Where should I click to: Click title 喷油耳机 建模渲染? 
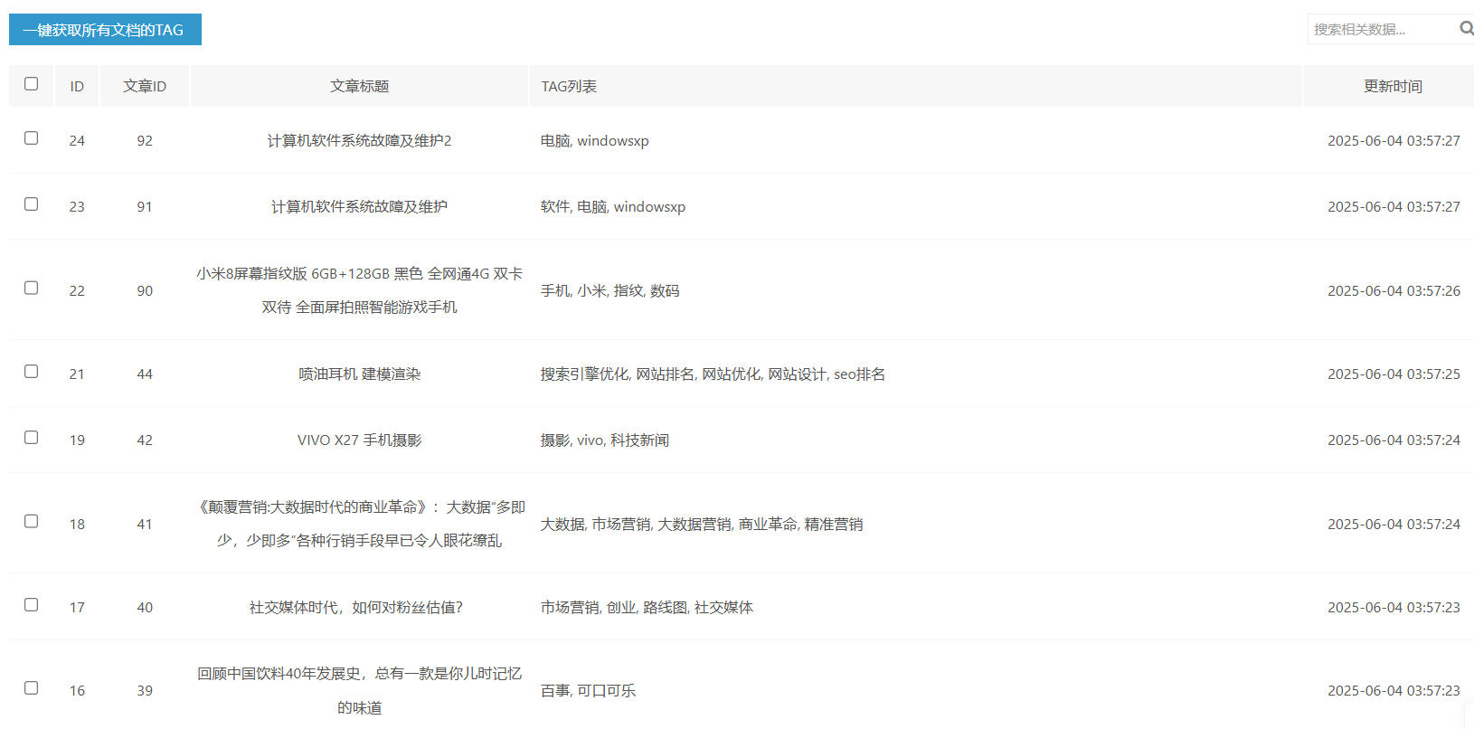[359, 374]
